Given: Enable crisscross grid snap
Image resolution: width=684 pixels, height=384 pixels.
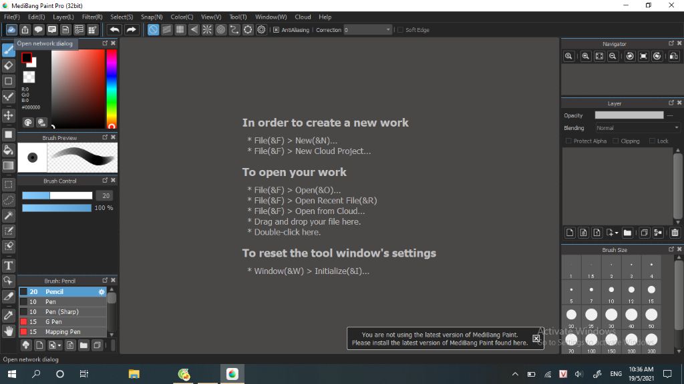Looking at the screenshot, I should pos(180,29).
